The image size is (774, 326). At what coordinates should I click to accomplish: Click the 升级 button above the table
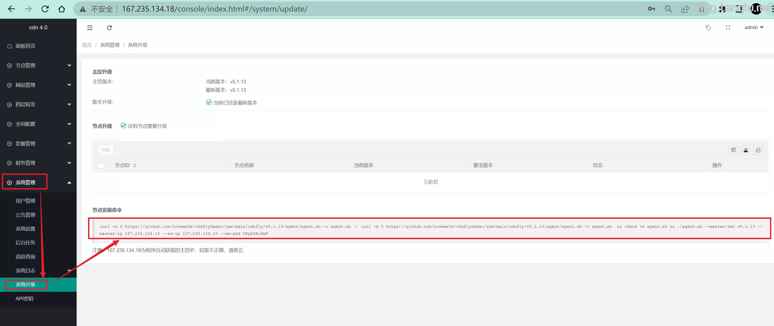[x=105, y=150]
